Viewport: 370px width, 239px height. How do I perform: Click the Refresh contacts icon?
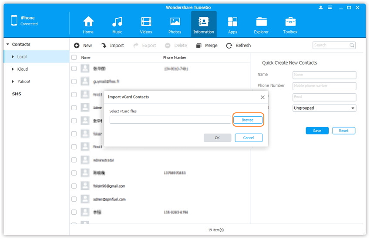[x=229, y=46]
